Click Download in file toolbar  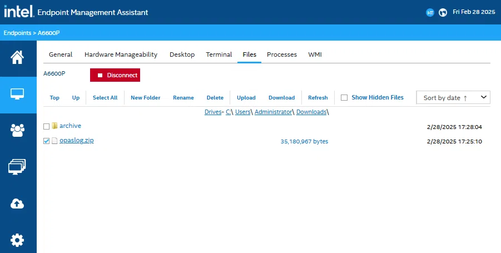tap(281, 98)
